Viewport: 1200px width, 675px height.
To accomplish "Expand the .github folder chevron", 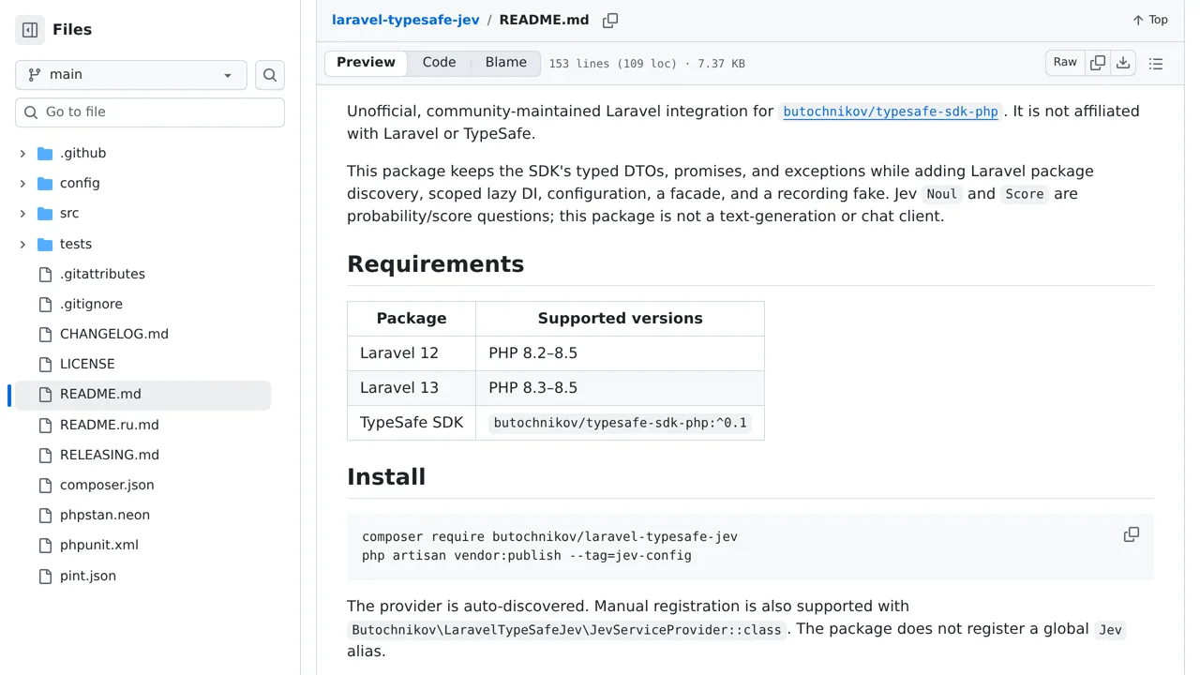I will 22,154.
